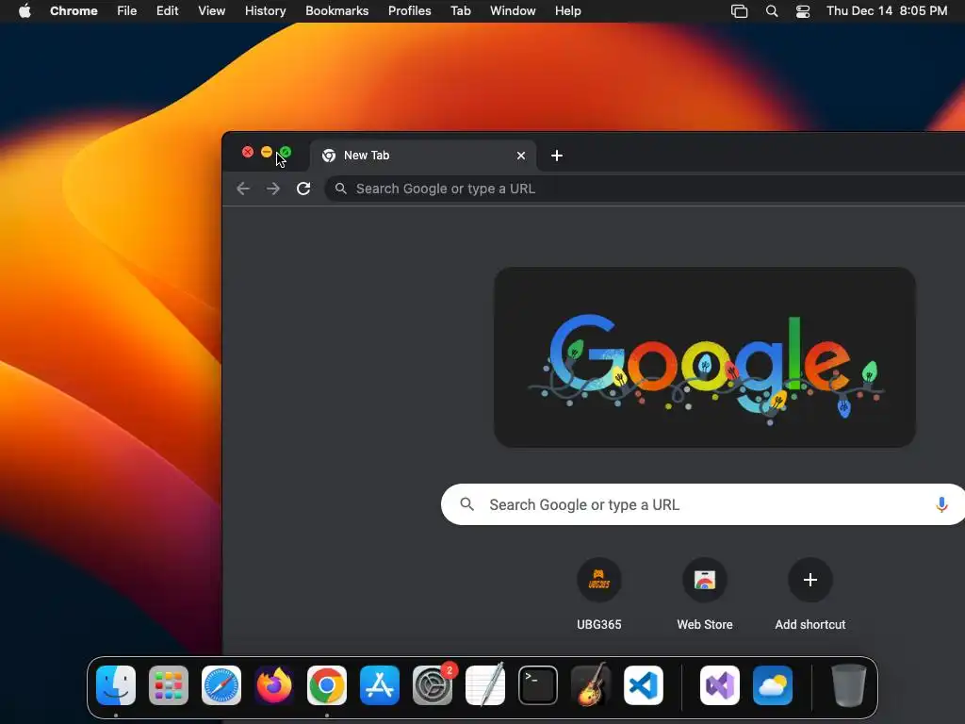Launch Visual Studio Code from dock
The image size is (965, 724).
point(644,685)
